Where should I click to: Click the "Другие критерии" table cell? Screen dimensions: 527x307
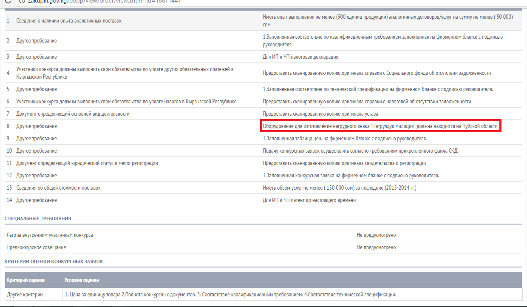click(24, 295)
